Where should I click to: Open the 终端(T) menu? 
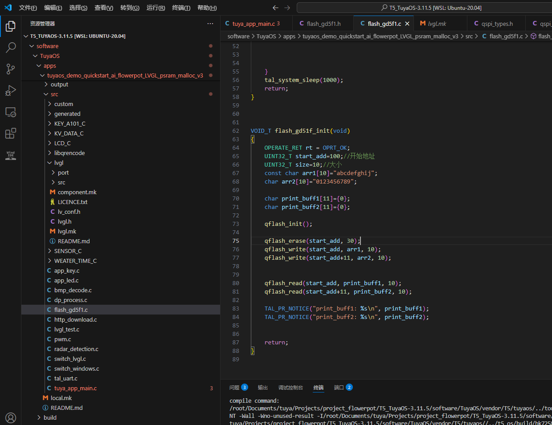(181, 8)
